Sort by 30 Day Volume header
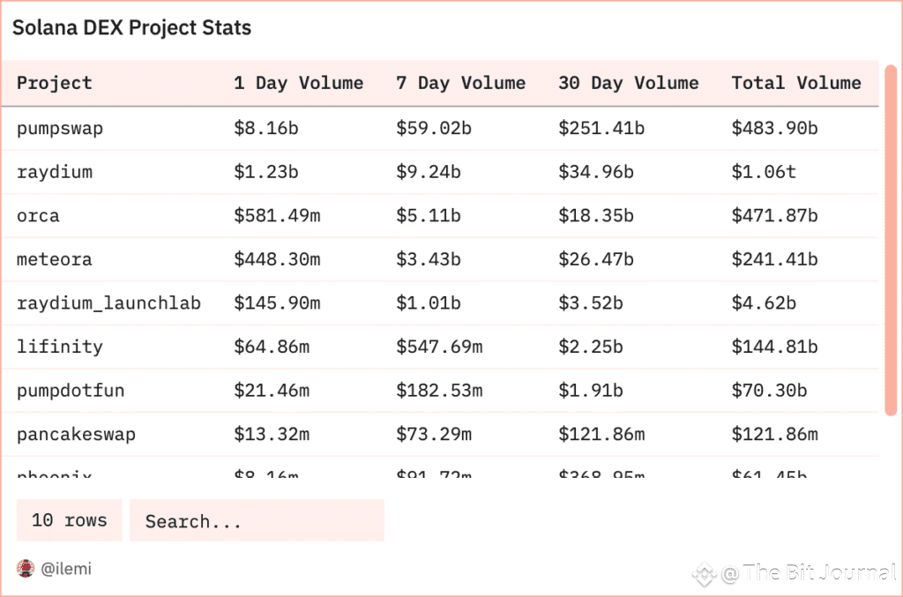The image size is (903, 597). (x=628, y=83)
